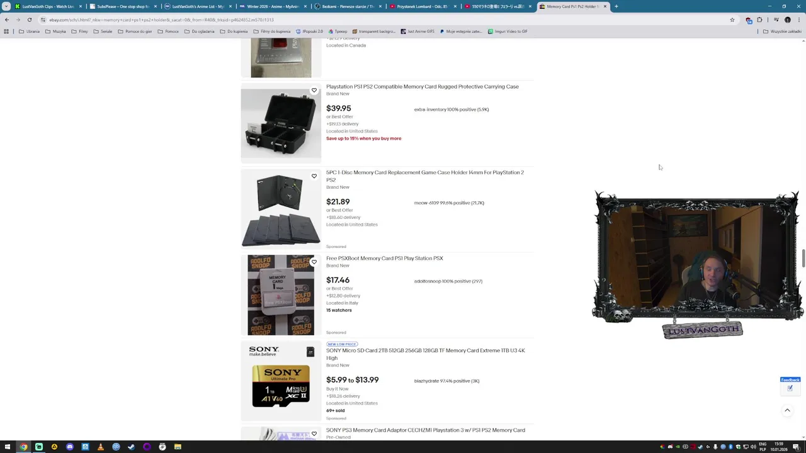Reload the eBay page

(x=30, y=20)
